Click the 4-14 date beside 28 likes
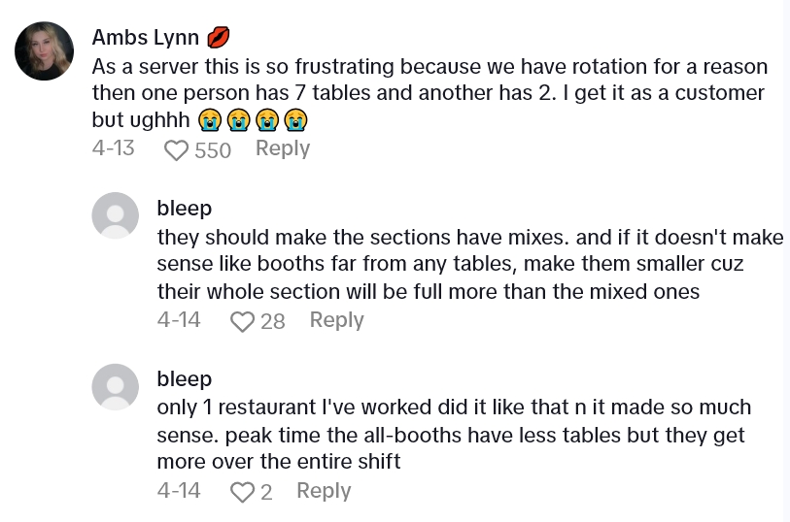This screenshot has width=790, height=522. (179, 320)
